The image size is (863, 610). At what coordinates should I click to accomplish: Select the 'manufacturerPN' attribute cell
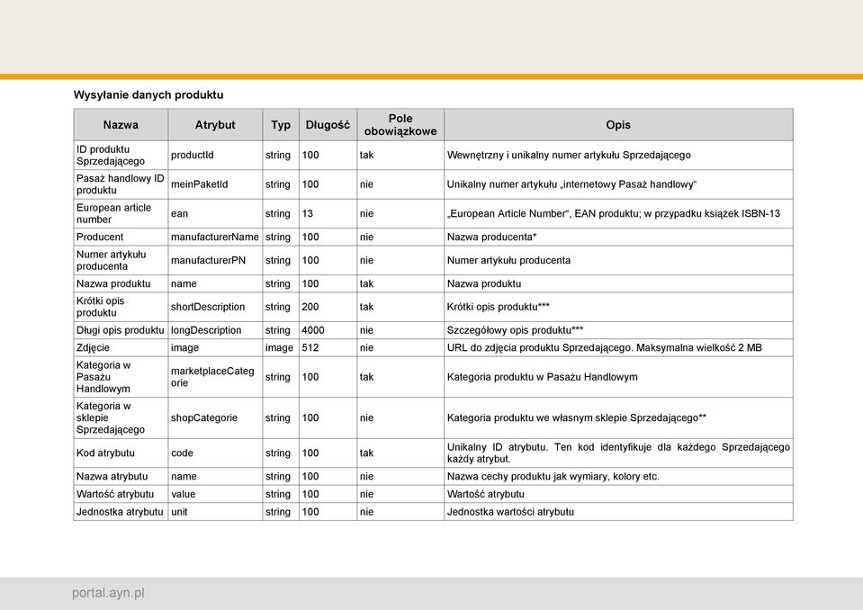point(215,260)
